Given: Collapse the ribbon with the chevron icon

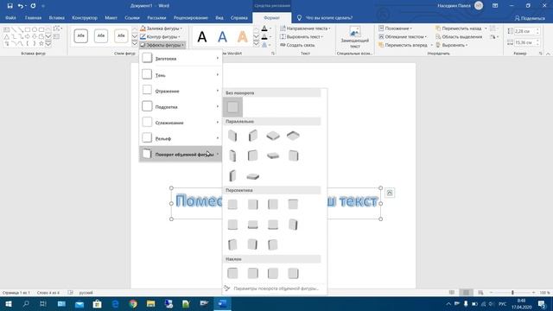Looking at the screenshot, I should tap(548, 54).
